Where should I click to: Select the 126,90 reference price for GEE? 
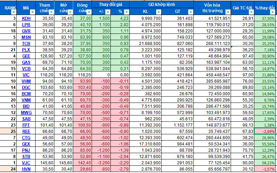pyautogui.click(x=45, y=56)
